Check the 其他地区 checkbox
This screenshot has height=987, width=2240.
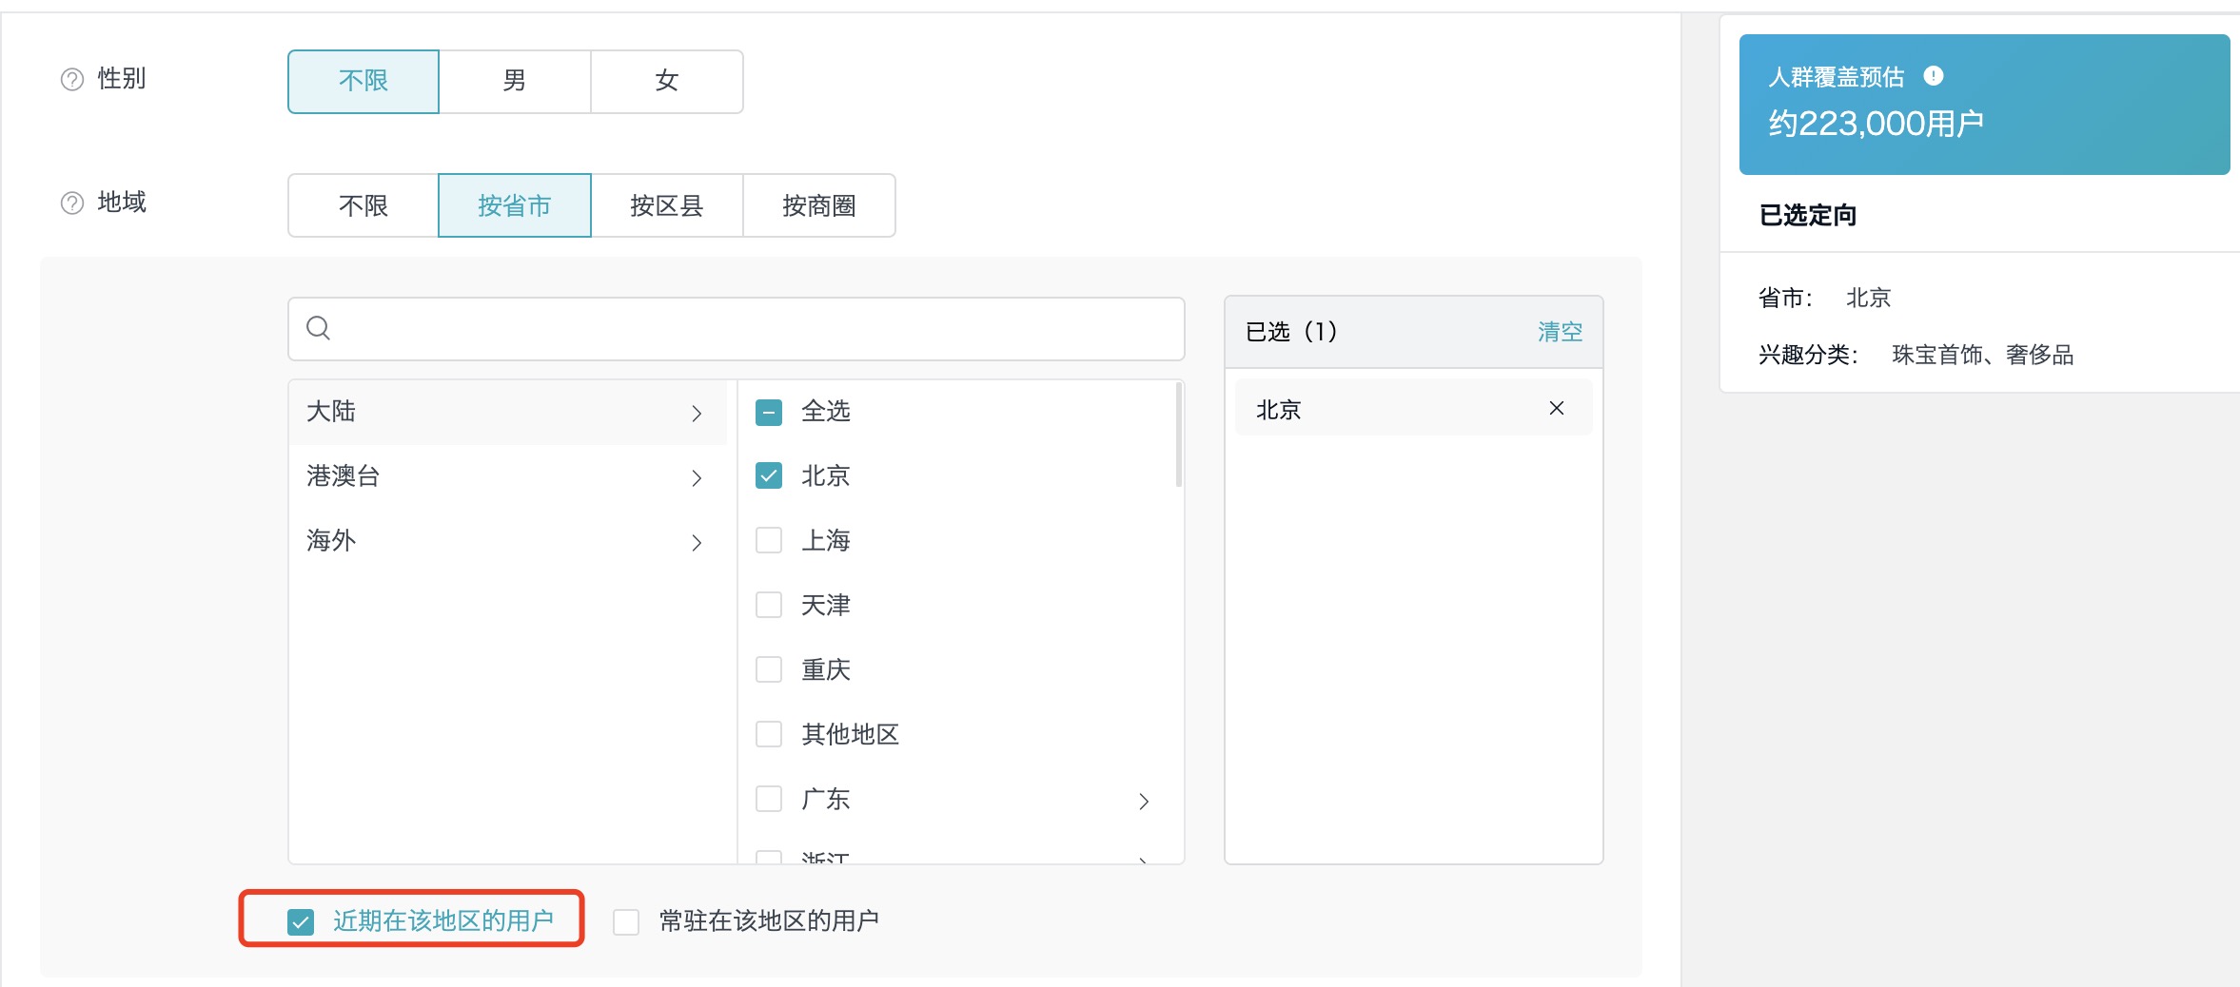(x=769, y=734)
